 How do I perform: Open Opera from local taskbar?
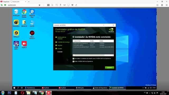coord(22,93)
